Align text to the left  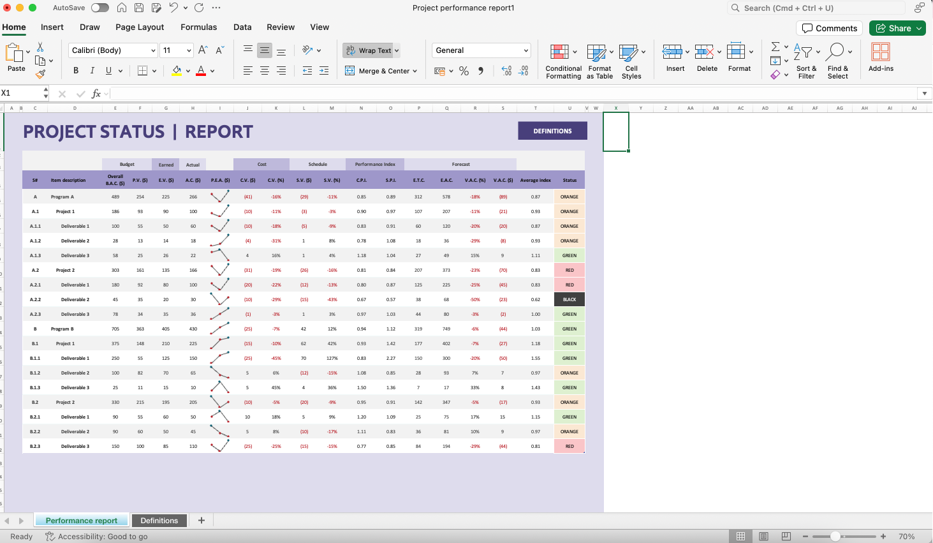point(248,71)
